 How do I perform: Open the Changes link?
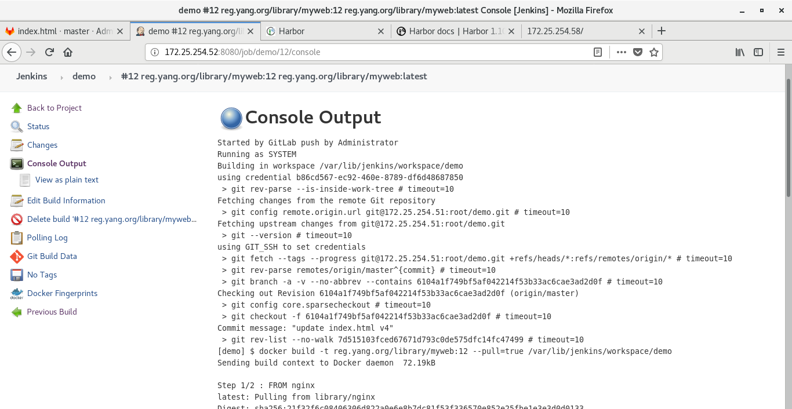coord(42,145)
